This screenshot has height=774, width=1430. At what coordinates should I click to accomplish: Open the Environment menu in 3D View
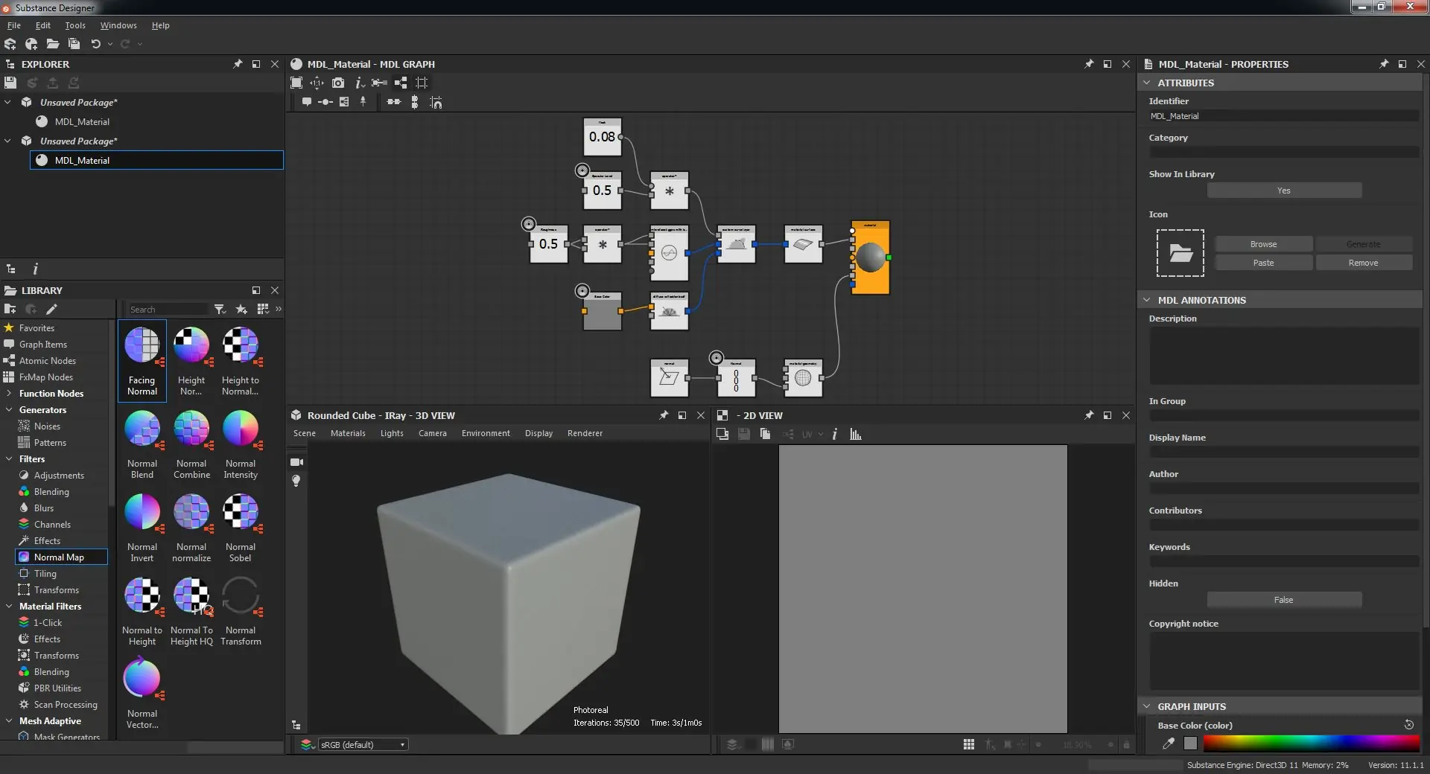pyautogui.click(x=486, y=433)
